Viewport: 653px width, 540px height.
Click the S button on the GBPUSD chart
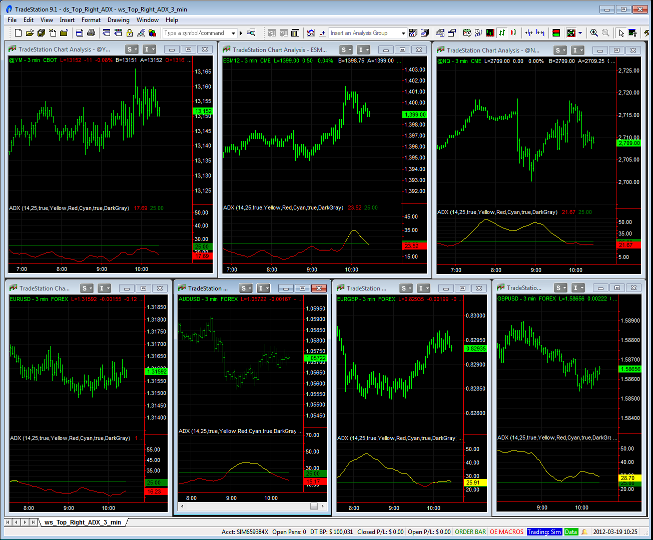click(x=560, y=288)
